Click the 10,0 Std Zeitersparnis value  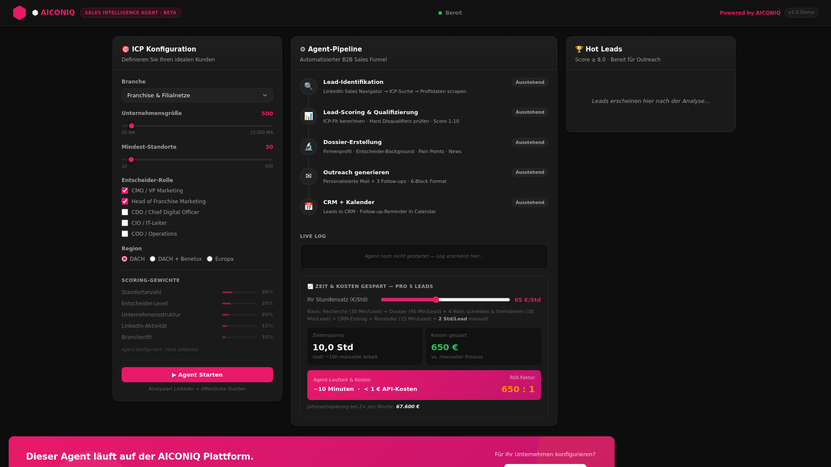coord(333,347)
